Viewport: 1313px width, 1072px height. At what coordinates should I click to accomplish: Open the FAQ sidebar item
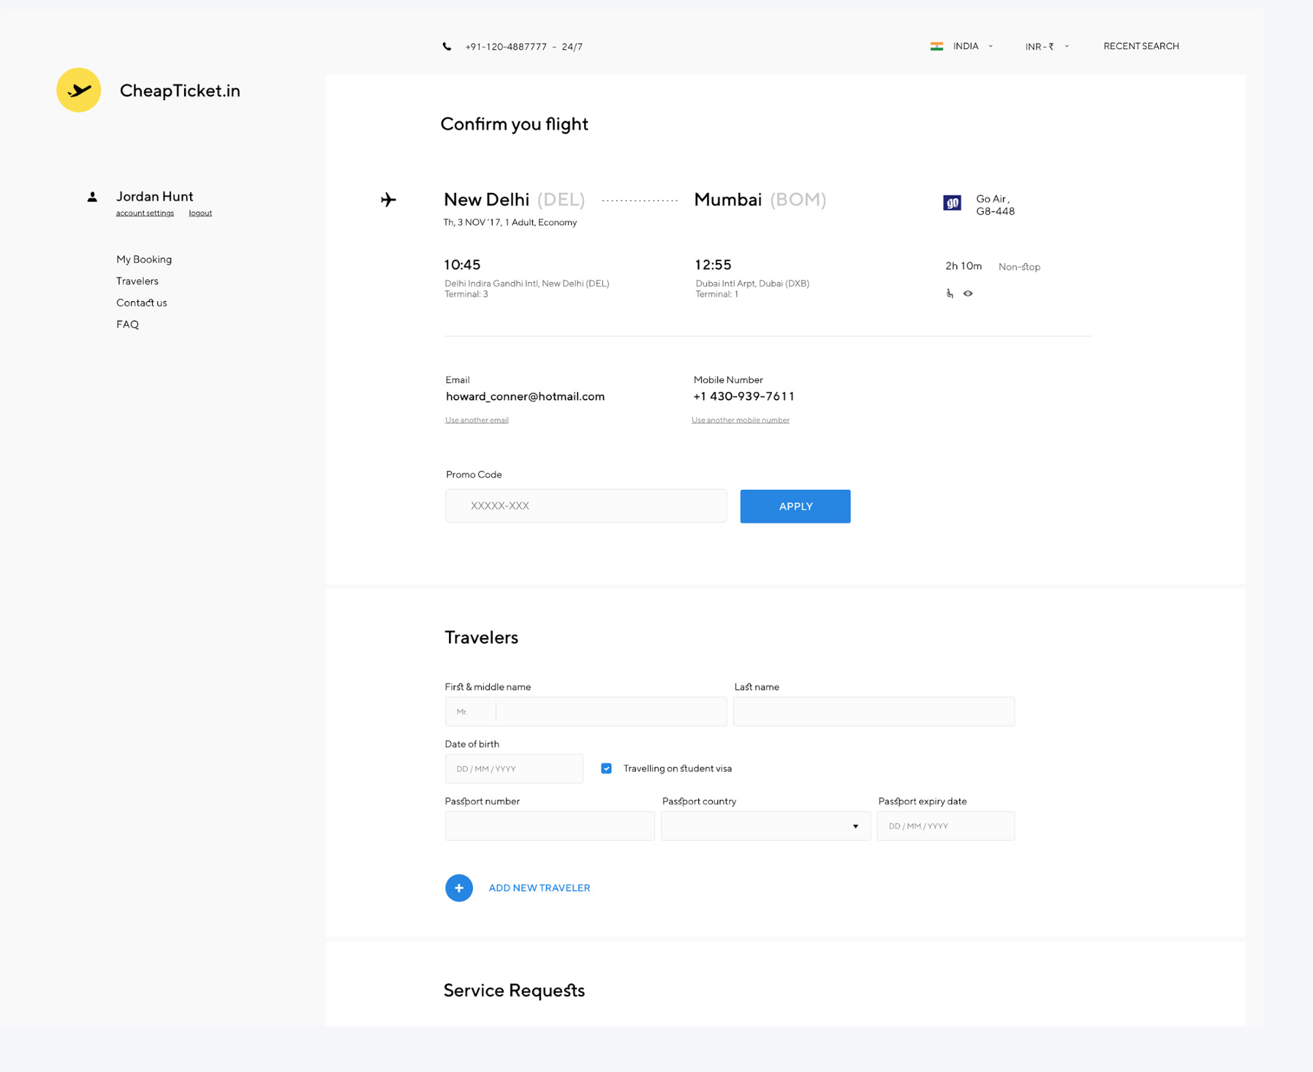[127, 325]
